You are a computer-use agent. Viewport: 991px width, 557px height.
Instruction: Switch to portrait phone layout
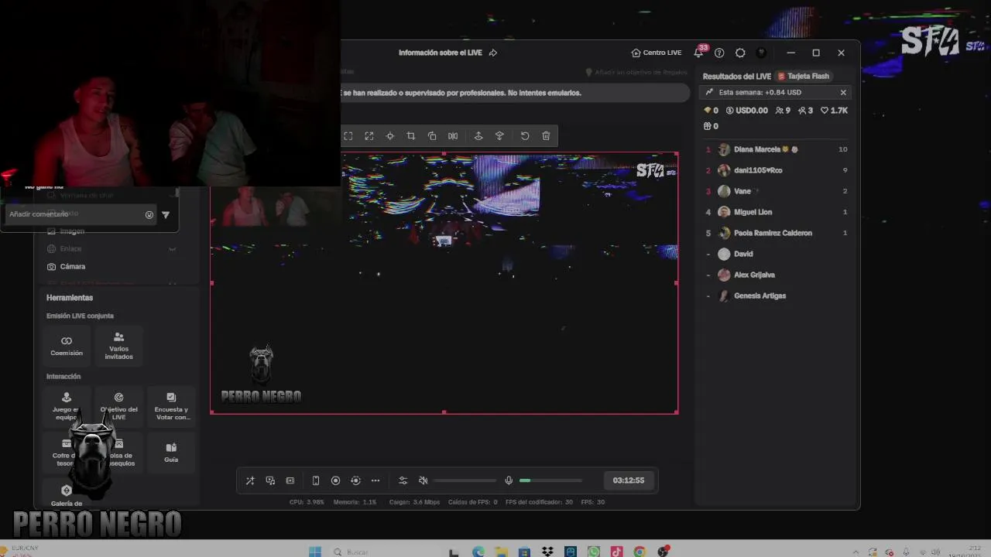(316, 480)
